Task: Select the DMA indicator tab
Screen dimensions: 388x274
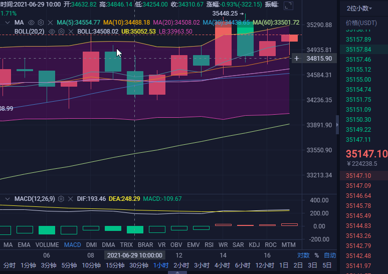Action: tap(108, 245)
